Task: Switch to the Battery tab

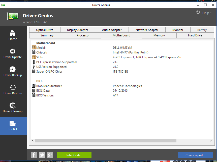Action: coord(202,30)
